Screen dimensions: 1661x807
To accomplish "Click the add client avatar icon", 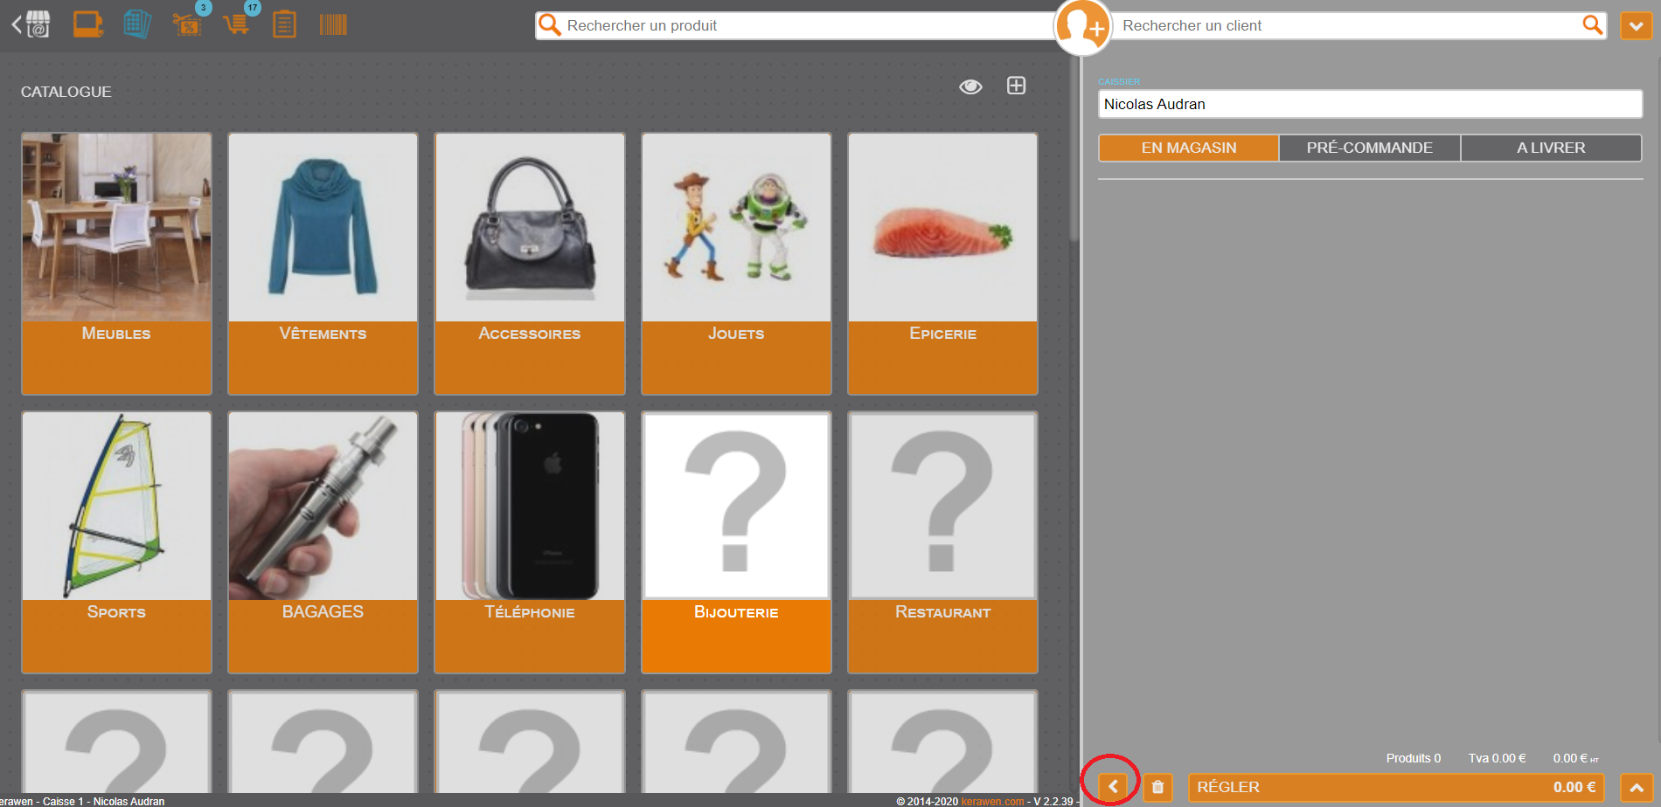I will pyautogui.click(x=1082, y=26).
